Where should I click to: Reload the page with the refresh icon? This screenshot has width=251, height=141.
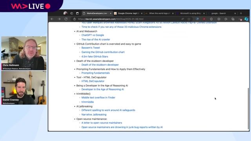[x=66, y=19]
